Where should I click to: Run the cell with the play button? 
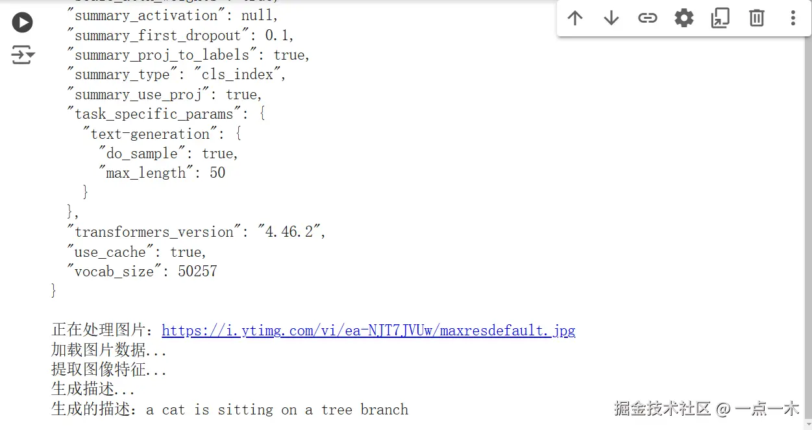(x=22, y=23)
